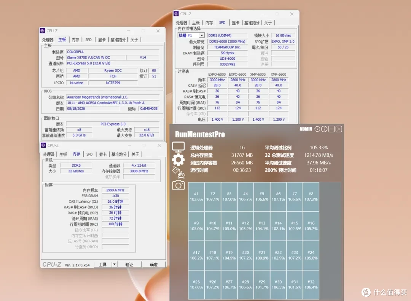Click the TEAMGROUP Inc. manufacturer field
411x301 pixels.
pos(227,47)
